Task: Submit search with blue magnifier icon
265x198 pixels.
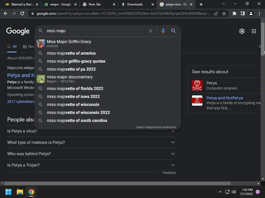Action: (x=173, y=31)
